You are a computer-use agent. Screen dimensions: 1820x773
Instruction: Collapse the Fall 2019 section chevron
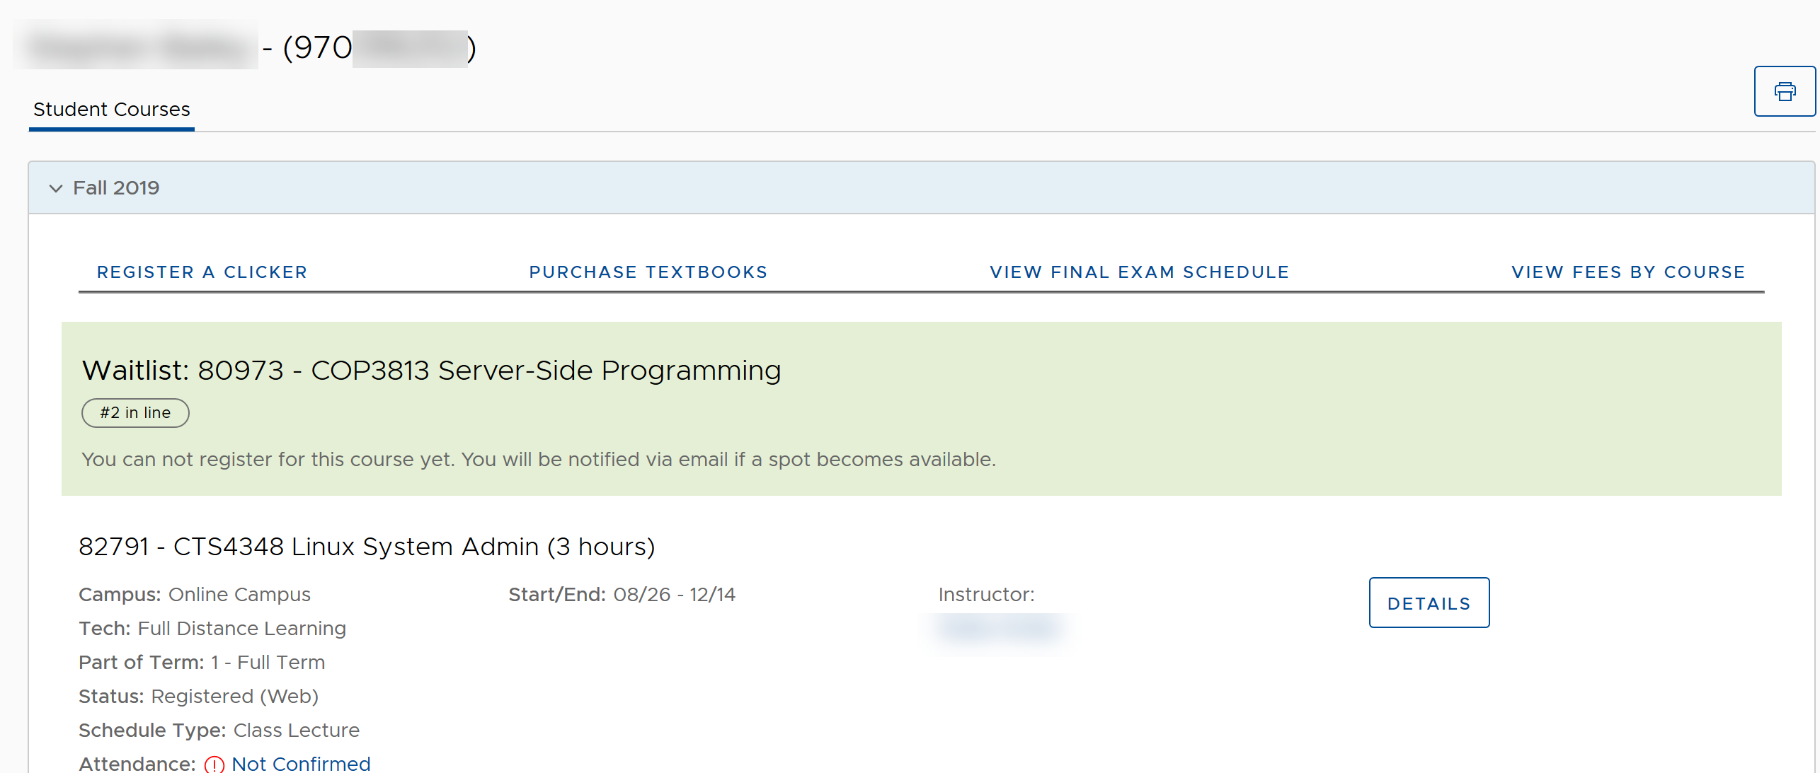56,188
